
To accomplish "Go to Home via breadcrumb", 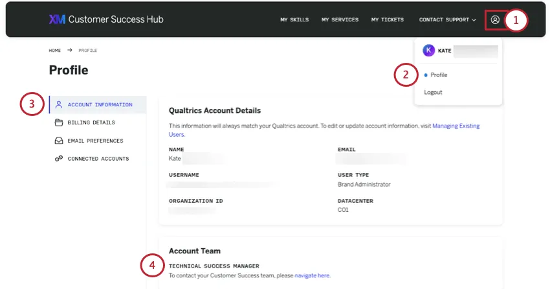I will pos(56,51).
